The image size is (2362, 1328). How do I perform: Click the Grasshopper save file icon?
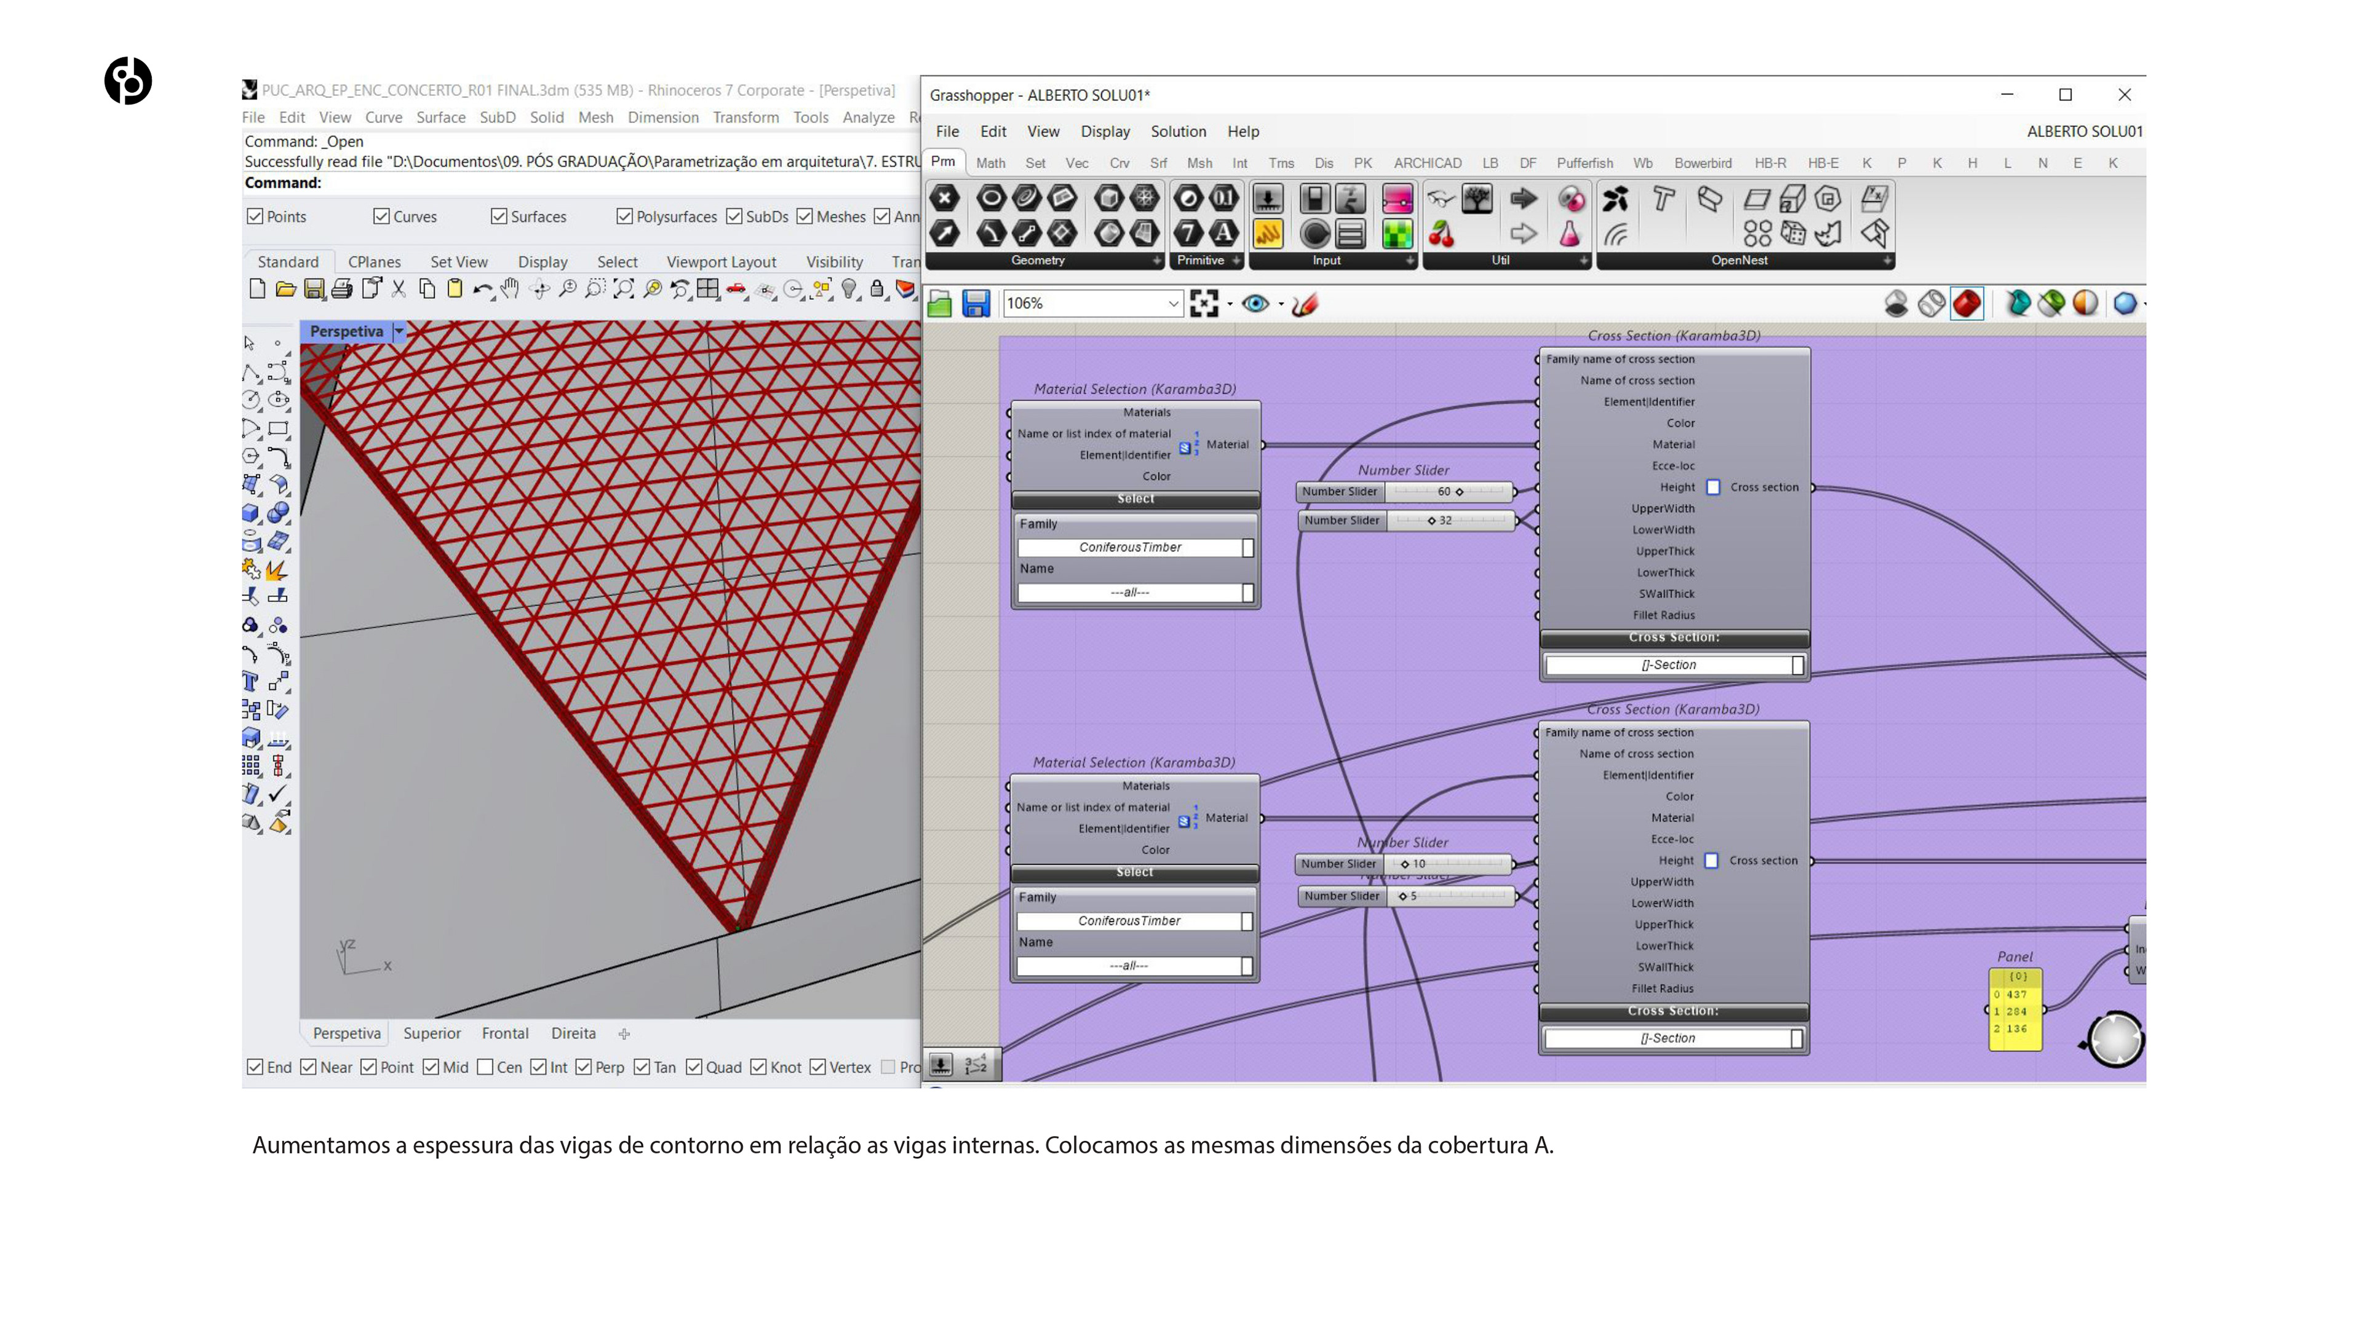click(x=976, y=303)
